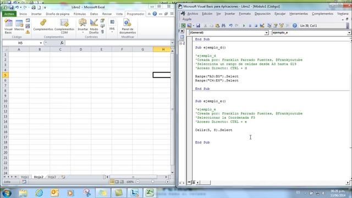
Task: Open the ejemplo_e procedure dropdown
Action: tap(349, 33)
